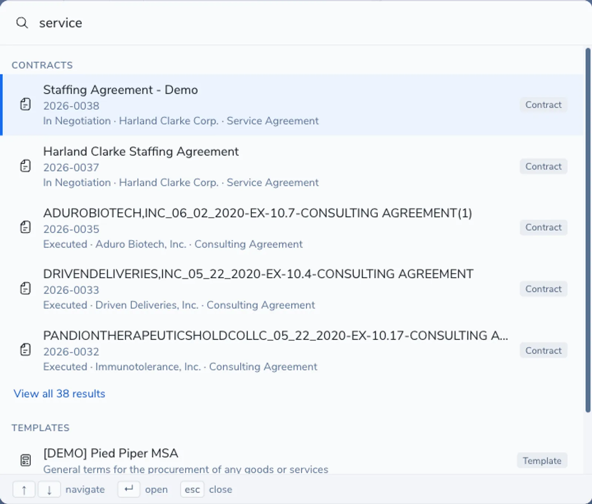Image resolution: width=592 pixels, height=504 pixels.
Task: Click contract number 2026-0033
Action: (71, 290)
